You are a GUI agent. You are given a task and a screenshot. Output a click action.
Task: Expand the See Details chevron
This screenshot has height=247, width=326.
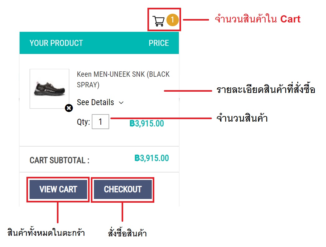point(121,103)
